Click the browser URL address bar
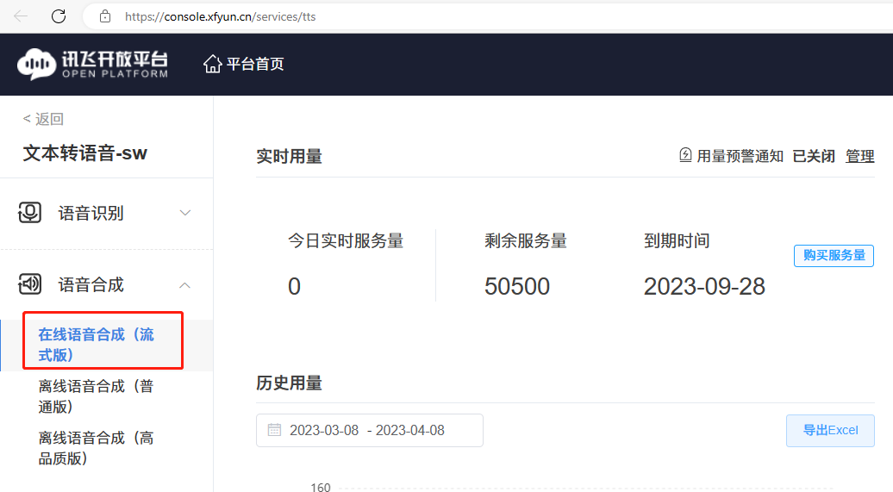Viewport: 893px width, 492px height. coord(490,16)
